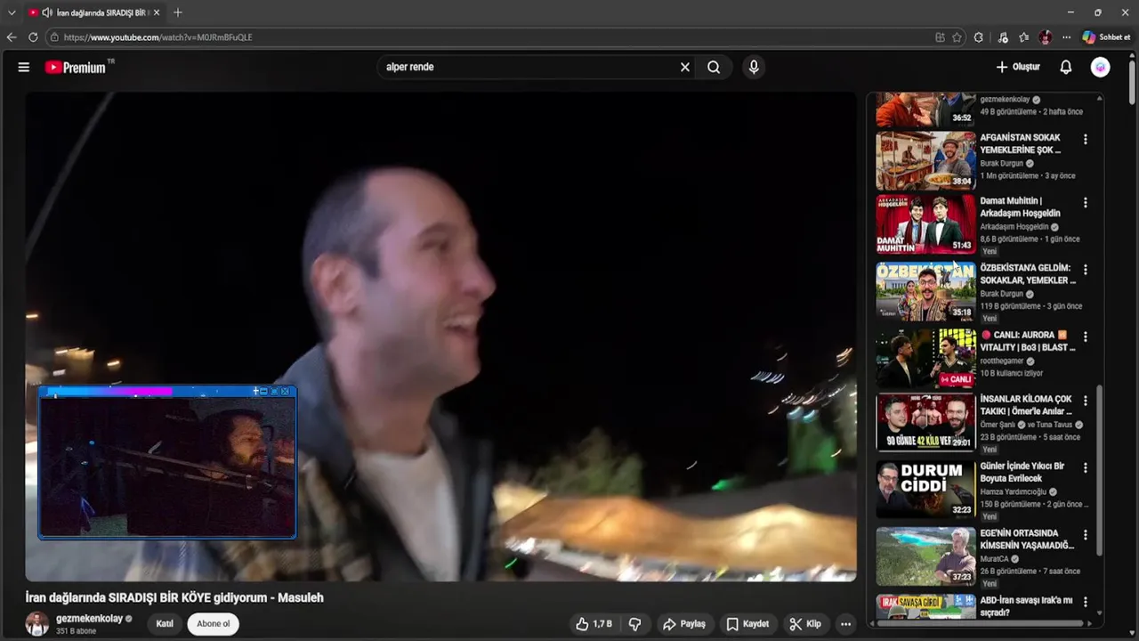Mute tab using speaker icon

click(46, 12)
